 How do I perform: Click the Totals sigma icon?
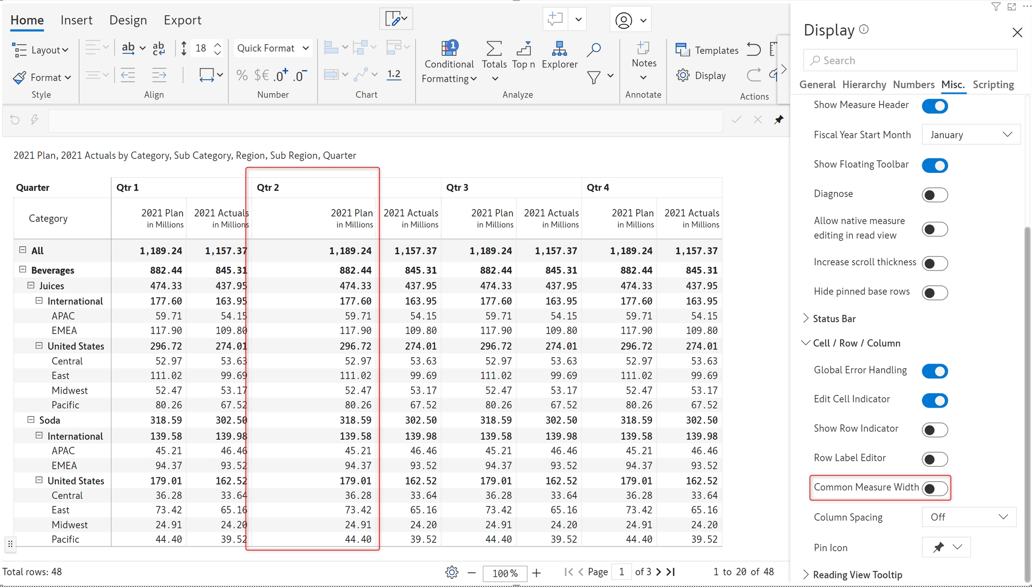[494, 48]
